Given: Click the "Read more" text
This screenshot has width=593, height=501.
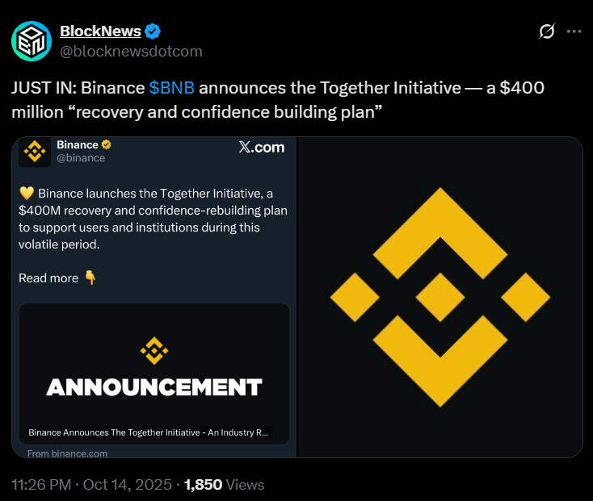Looking at the screenshot, I should tap(48, 278).
